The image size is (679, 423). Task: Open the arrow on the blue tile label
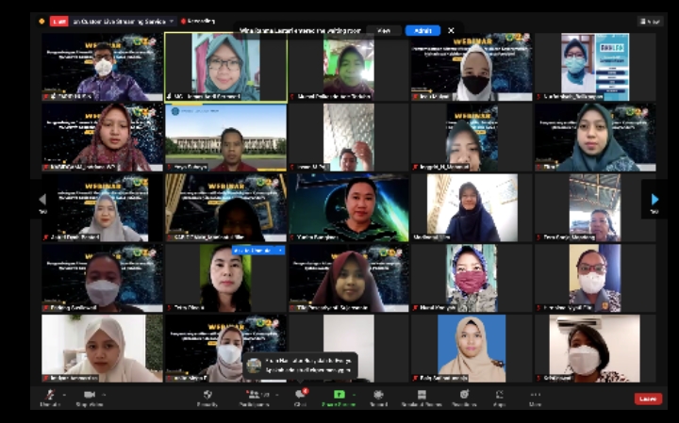(x=280, y=251)
